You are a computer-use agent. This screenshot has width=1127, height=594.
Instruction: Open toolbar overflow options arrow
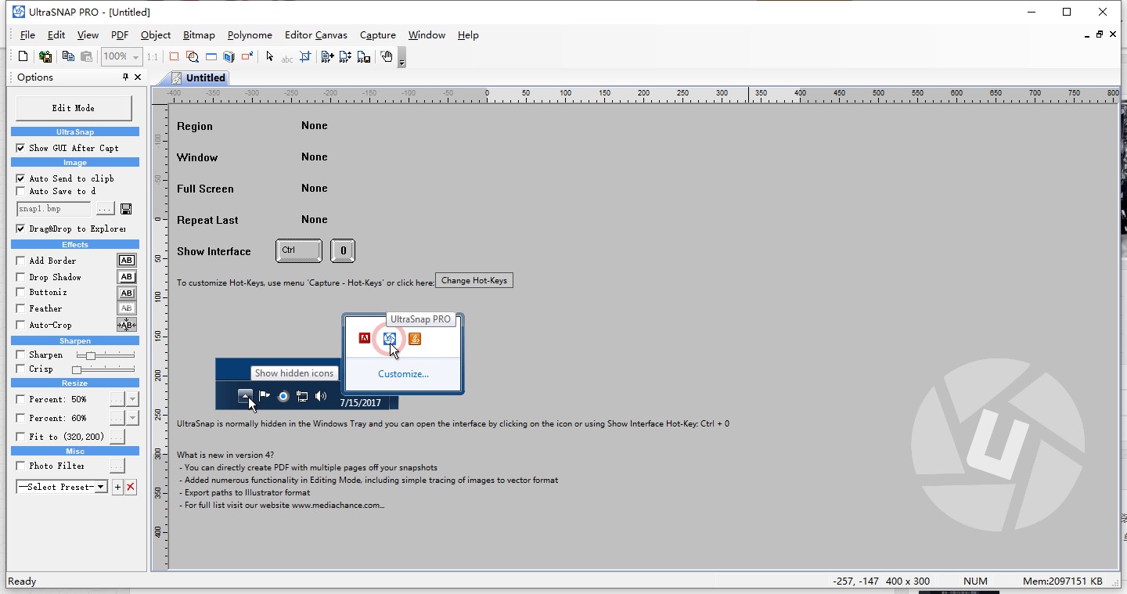[401, 58]
